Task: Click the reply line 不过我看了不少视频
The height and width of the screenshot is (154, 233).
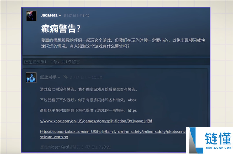Action: coord(88,100)
